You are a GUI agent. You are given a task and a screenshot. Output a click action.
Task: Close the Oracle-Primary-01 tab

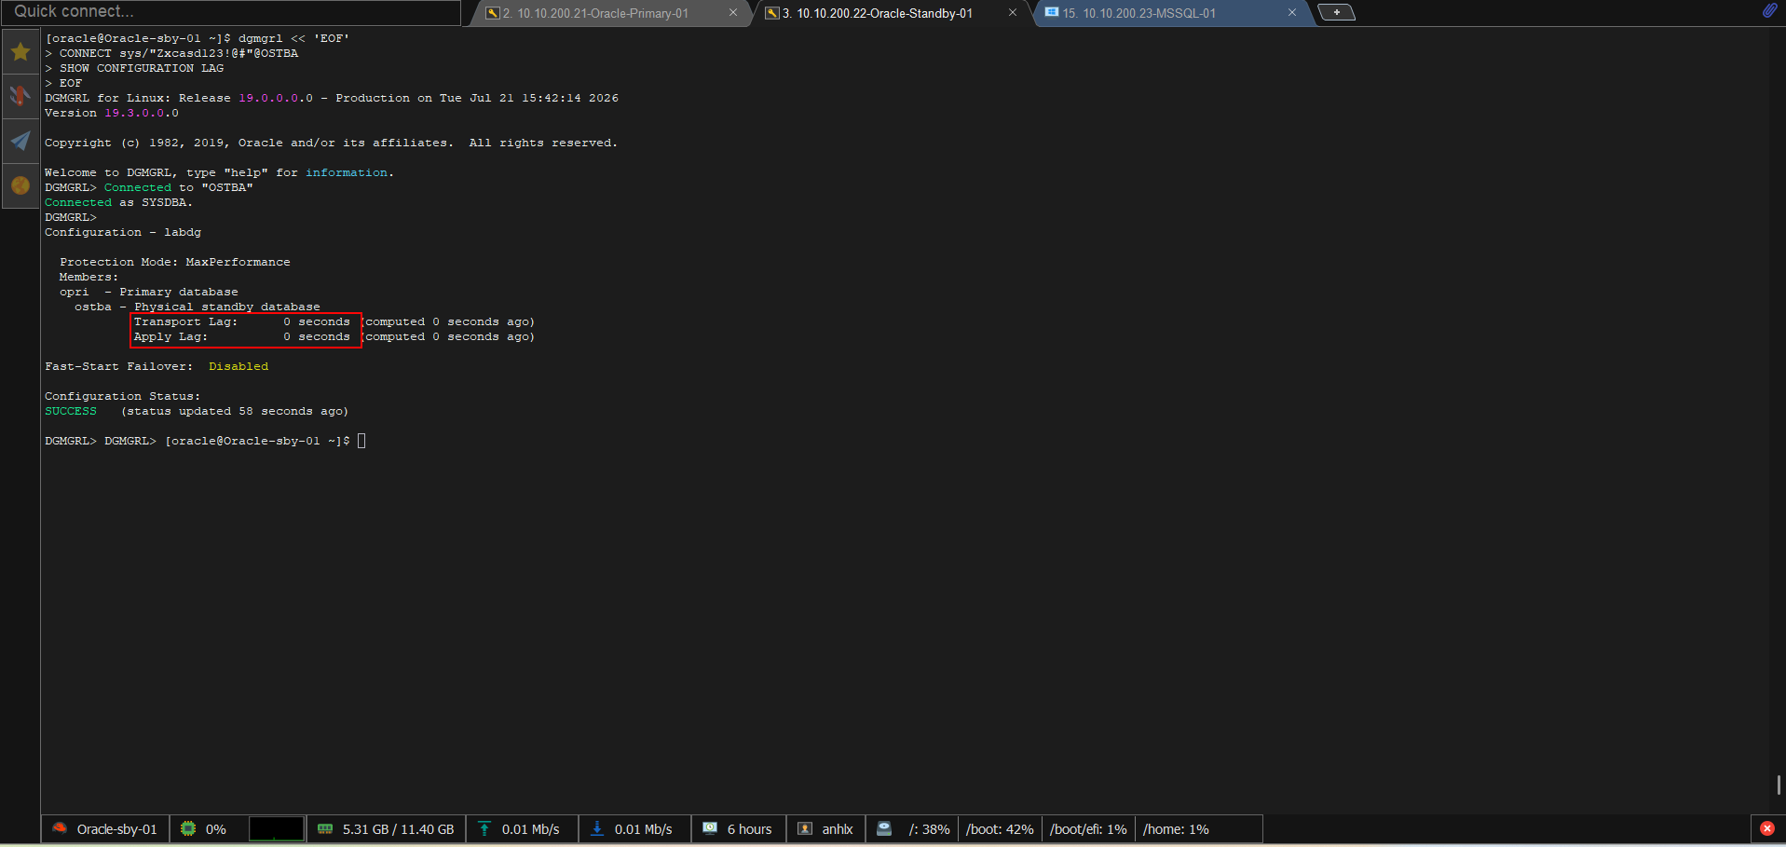(733, 13)
